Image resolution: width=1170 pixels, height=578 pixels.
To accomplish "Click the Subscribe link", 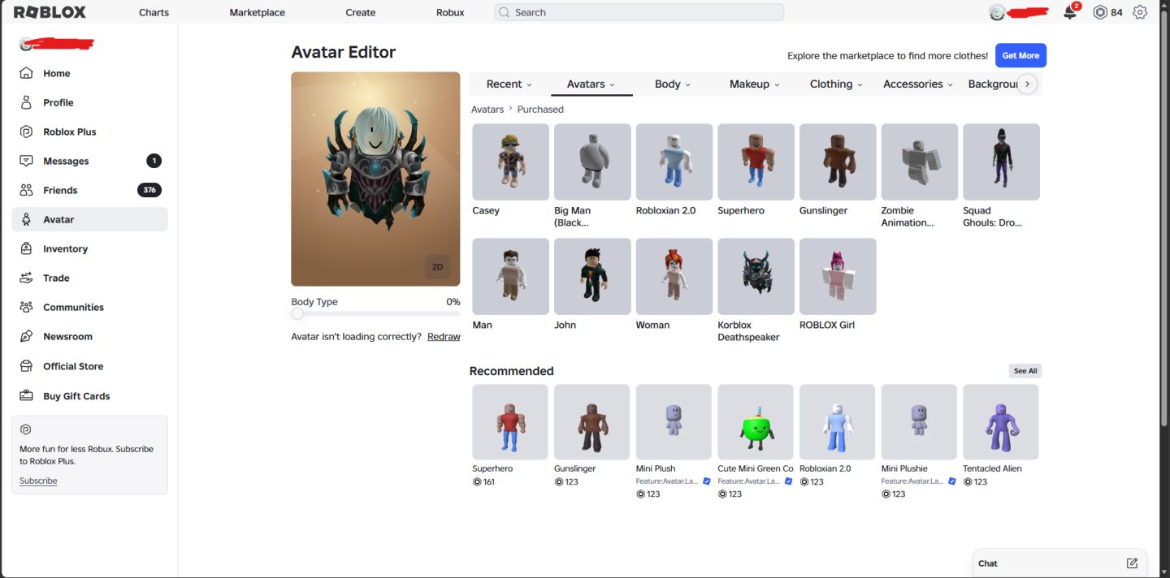I will point(38,481).
